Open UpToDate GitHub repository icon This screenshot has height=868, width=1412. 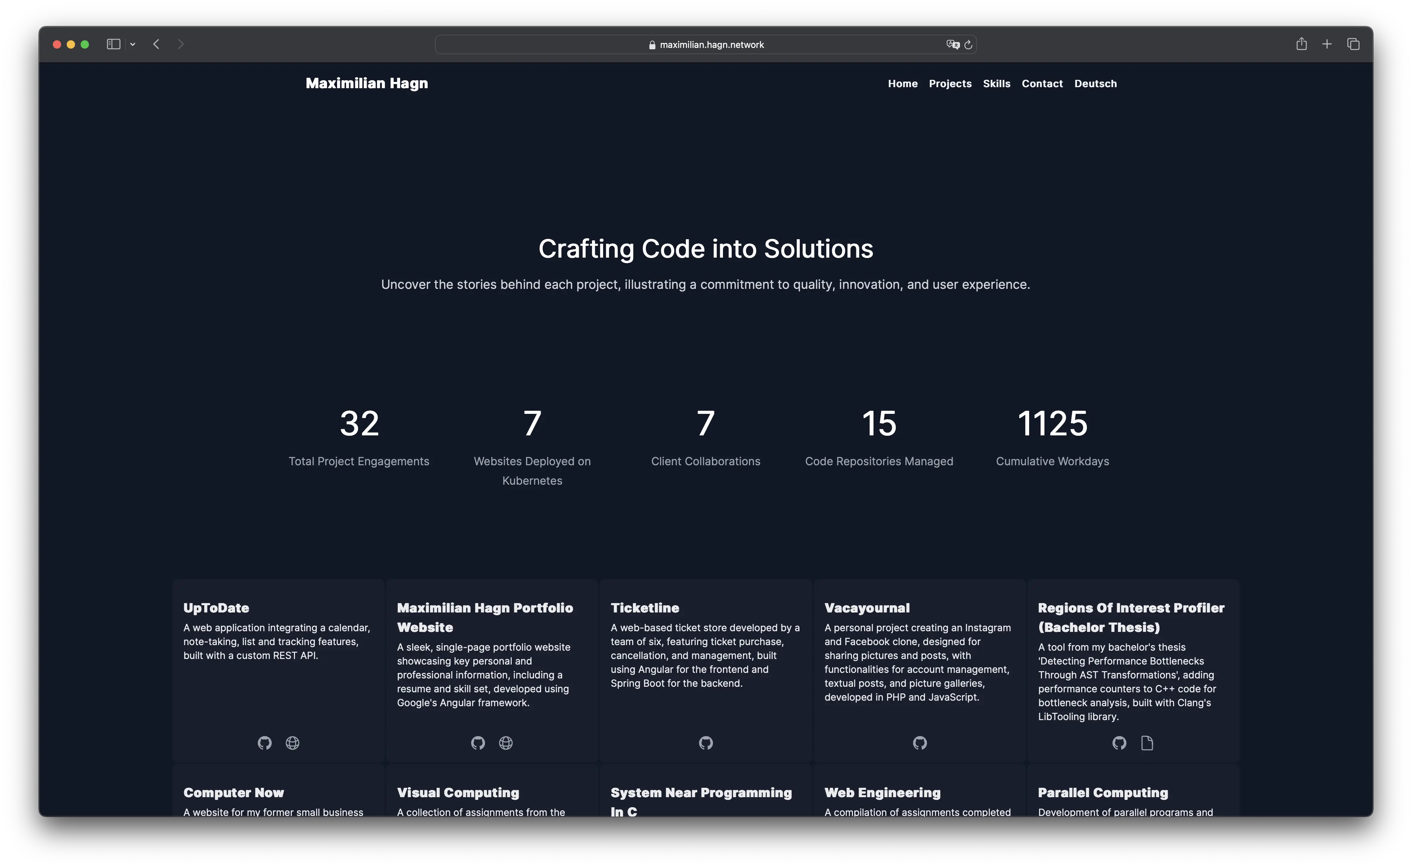click(x=264, y=743)
